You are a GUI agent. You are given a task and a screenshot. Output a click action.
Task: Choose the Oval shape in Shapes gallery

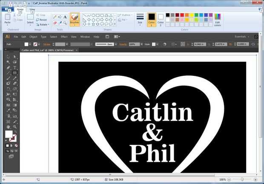click(x=93, y=16)
